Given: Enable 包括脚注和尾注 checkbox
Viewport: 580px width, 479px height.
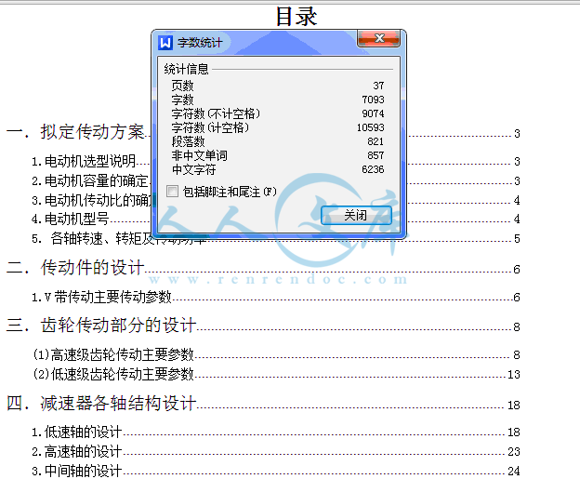Looking at the screenshot, I should pyautogui.click(x=172, y=192).
